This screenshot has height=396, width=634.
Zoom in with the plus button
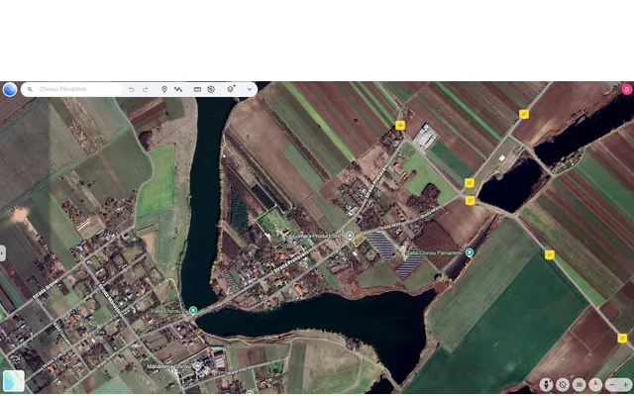click(625, 384)
